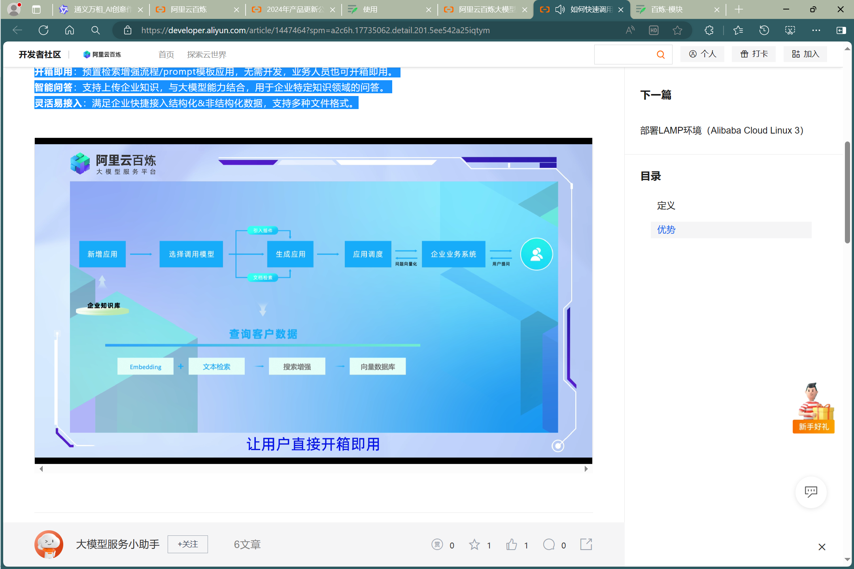Click the reward icon in bottom bar
Screen dimensions: 854x569
click(437, 545)
